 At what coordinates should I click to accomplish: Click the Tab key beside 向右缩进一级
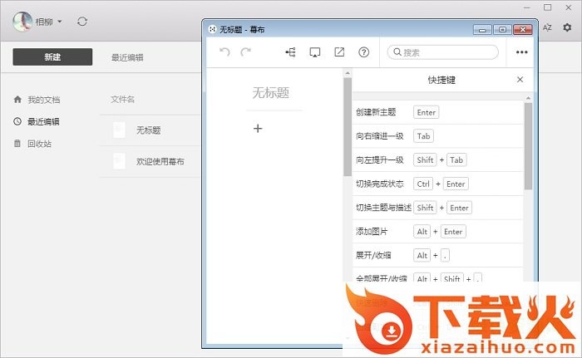click(x=423, y=136)
